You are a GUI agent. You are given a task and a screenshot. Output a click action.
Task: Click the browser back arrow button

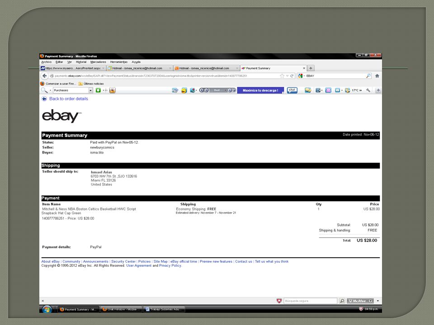[44, 76]
